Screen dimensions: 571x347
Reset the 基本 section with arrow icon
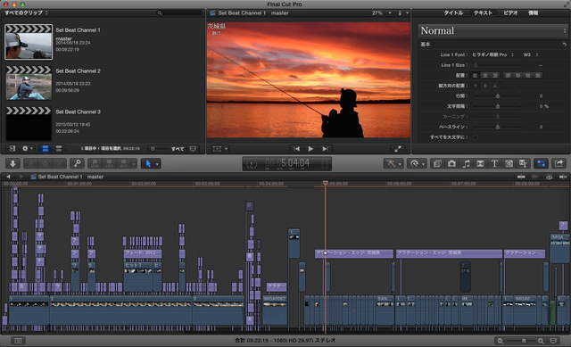(564, 45)
